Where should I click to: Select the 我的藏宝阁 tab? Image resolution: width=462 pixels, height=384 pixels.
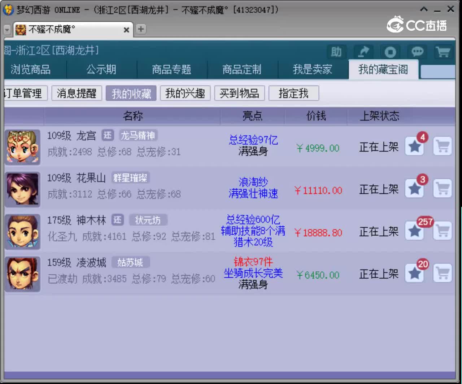click(x=383, y=69)
